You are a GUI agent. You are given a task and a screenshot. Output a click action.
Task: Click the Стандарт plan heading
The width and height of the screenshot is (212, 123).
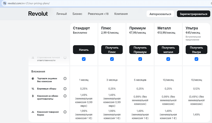pyautogui.click(x=81, y=28)
